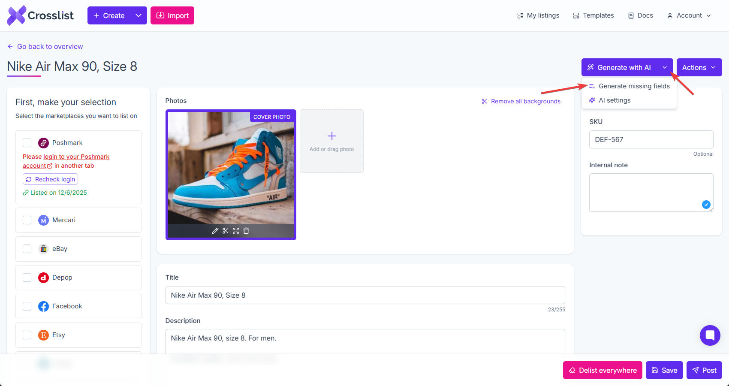Open the Actions dropdown
Viewport: 729px width, 386px height.
pos(699,67)
